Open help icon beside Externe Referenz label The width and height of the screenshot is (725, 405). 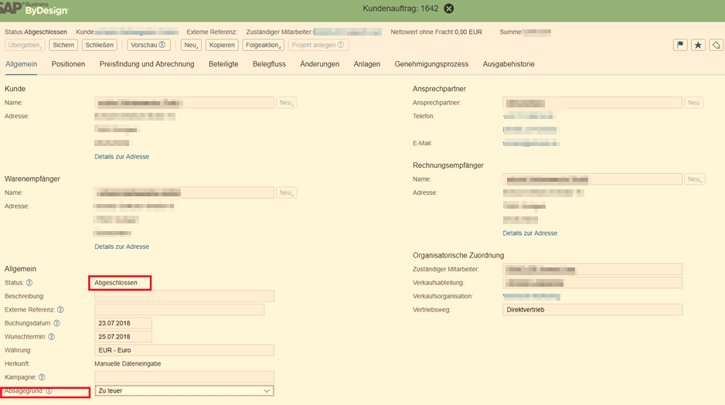(x=60, y=310)
